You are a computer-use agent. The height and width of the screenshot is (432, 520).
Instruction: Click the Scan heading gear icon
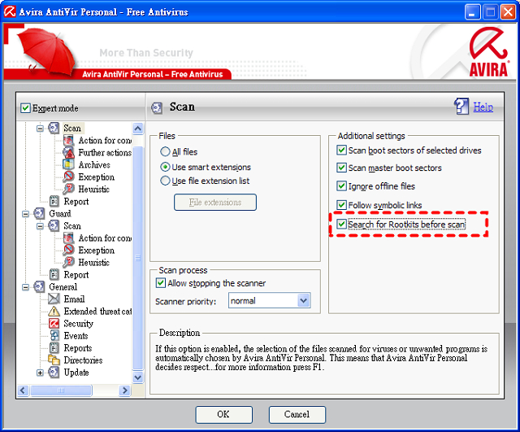tap(157, 107)
